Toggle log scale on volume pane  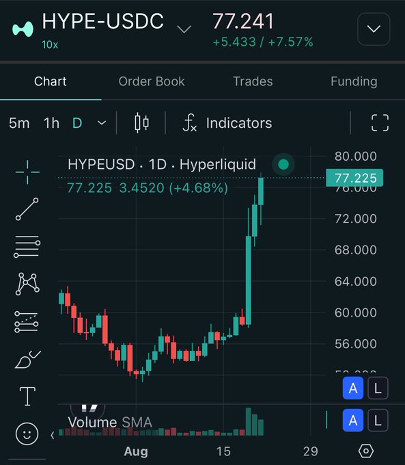(x=378, y=421)
